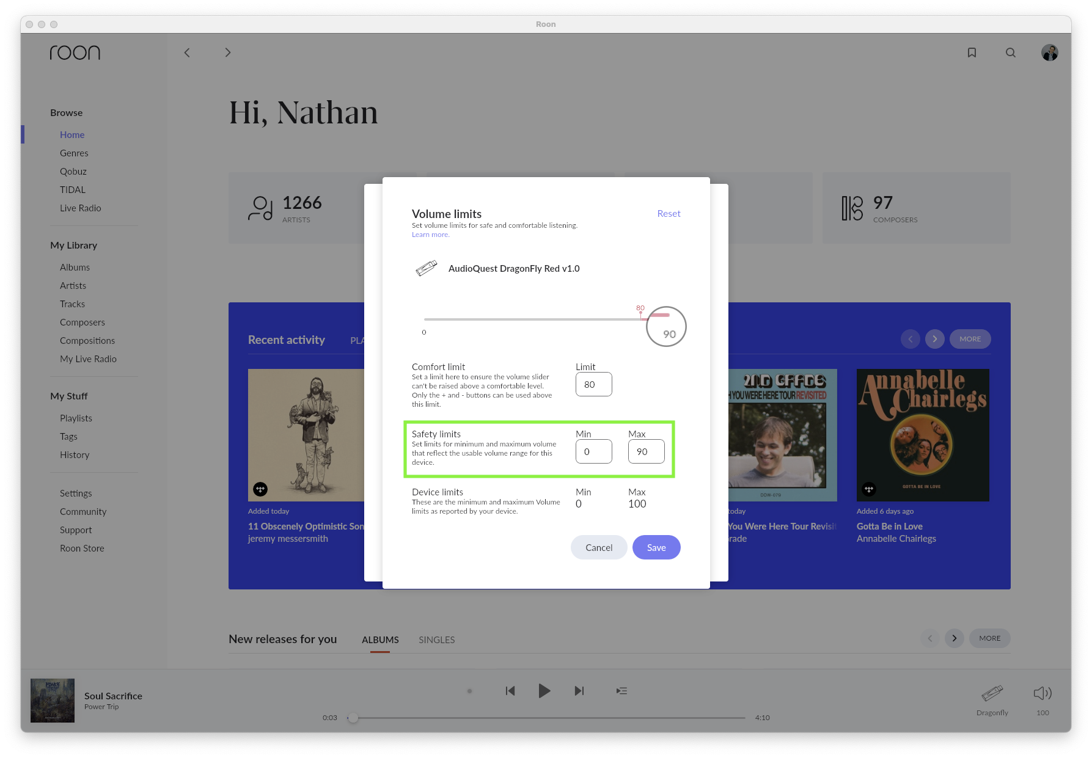Open the jeremy messersmith artist link
The height and width of the screenshot is (758, 1092).
288,539
